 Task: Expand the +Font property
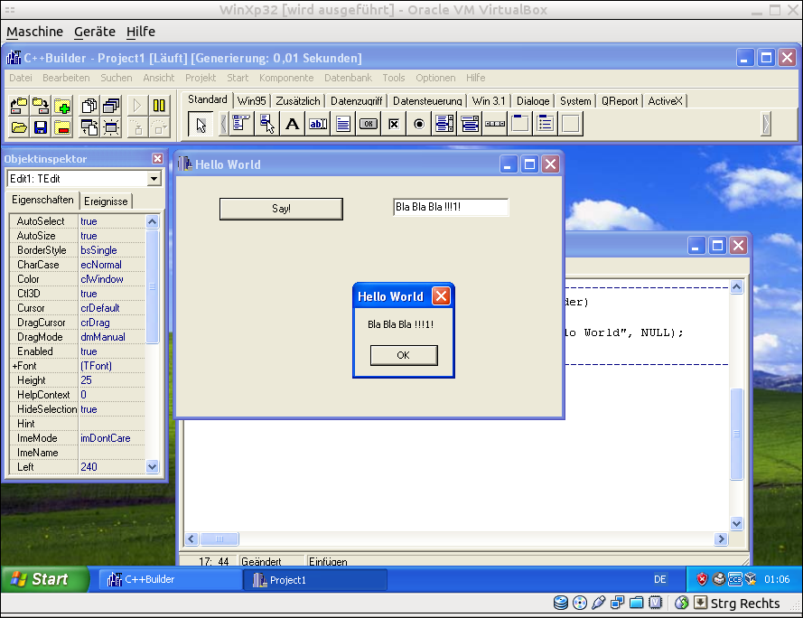point(14,366)
